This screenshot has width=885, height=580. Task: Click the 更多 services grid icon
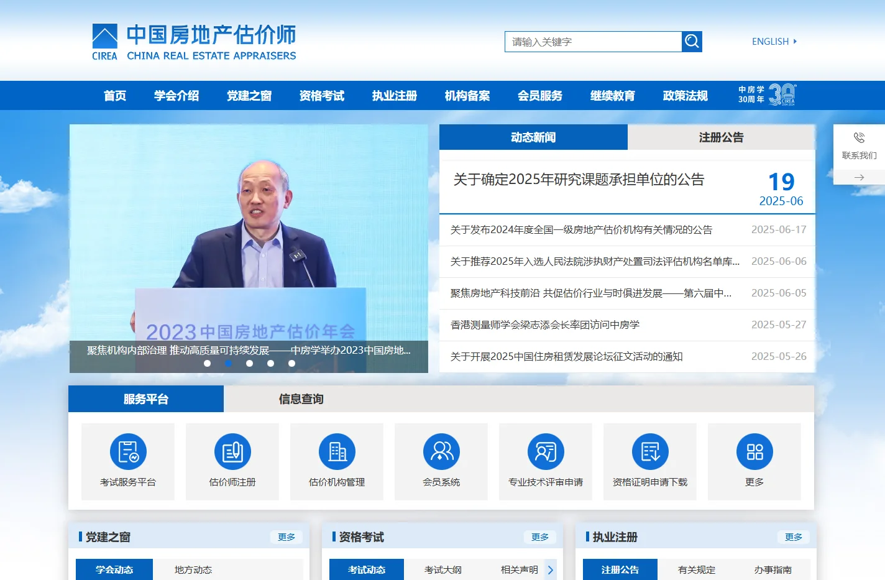coord(754,451)
